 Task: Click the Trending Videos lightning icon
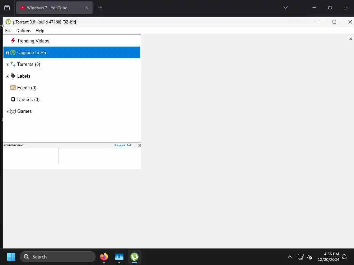[13, 41]
